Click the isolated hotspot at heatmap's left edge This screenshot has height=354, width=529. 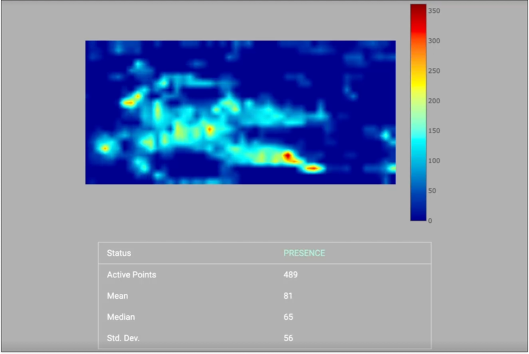[105, 148]
